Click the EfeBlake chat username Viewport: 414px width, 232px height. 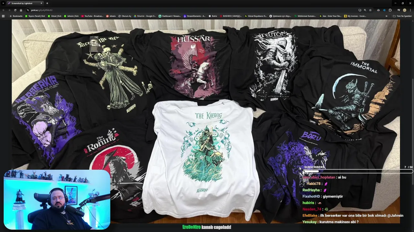point(310,215)
